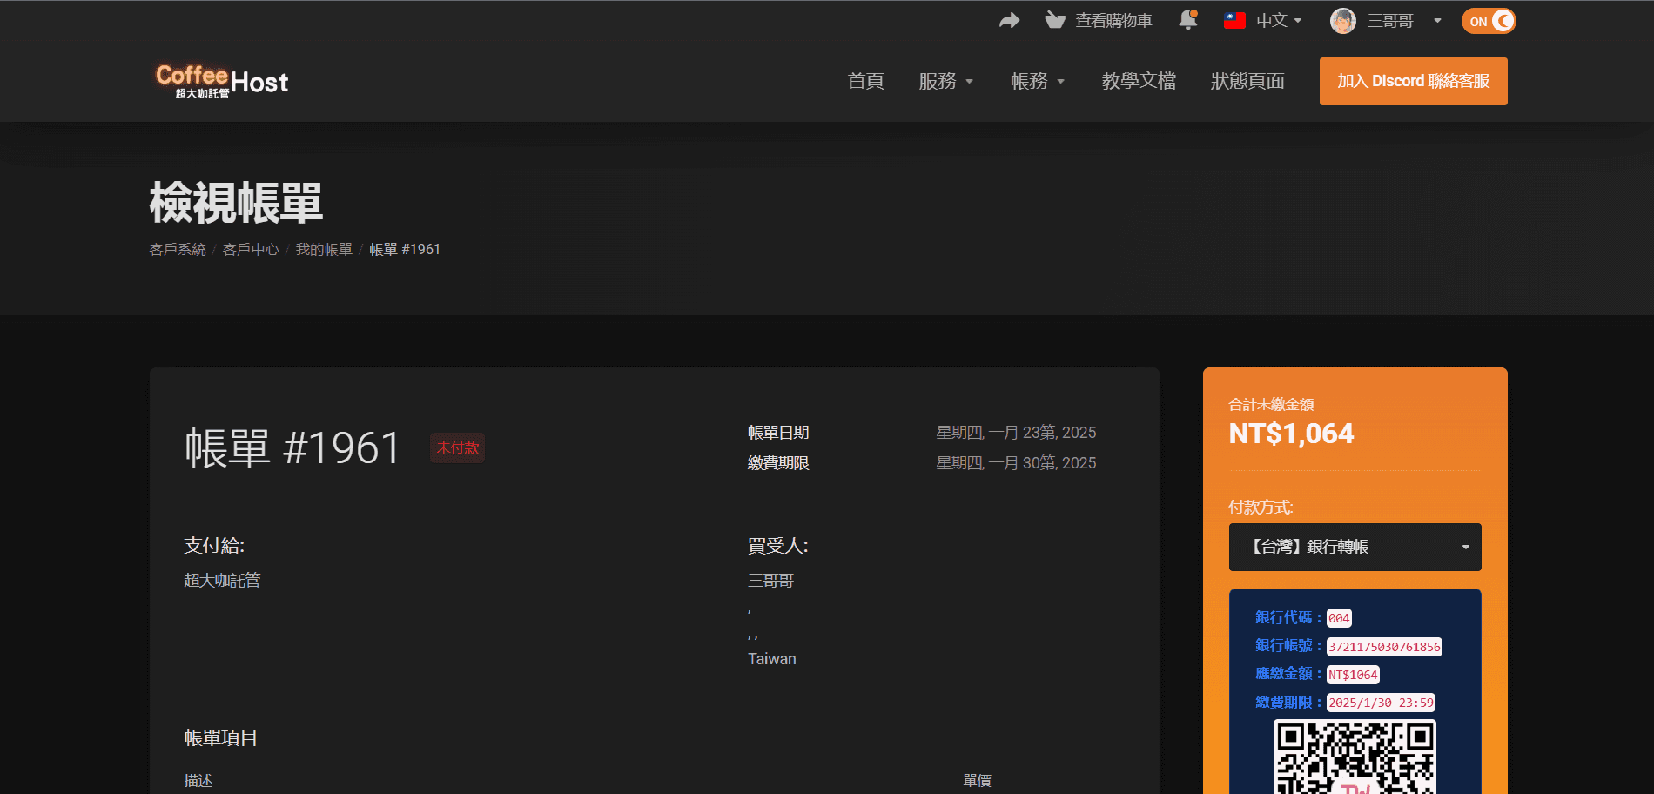Click 我的帳單 breadcrumb link

[x=324, y=250]
